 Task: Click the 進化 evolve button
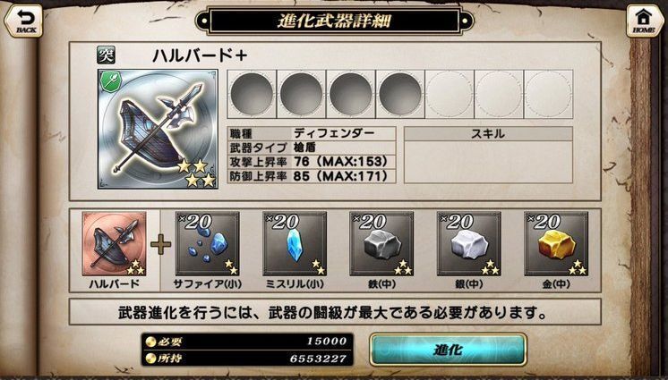449,350
